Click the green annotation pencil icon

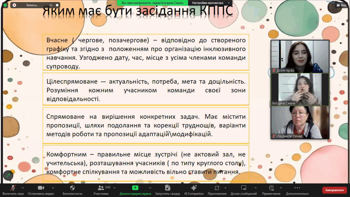tap(8, 175)
